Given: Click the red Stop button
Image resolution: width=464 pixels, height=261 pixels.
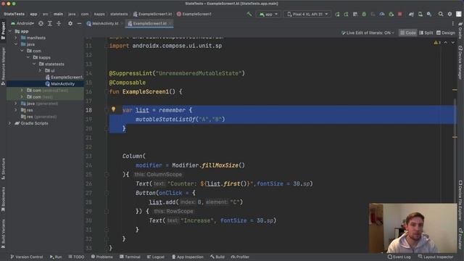Looking at the screenshot, I should pyautogui.click(x=400, y=14).
